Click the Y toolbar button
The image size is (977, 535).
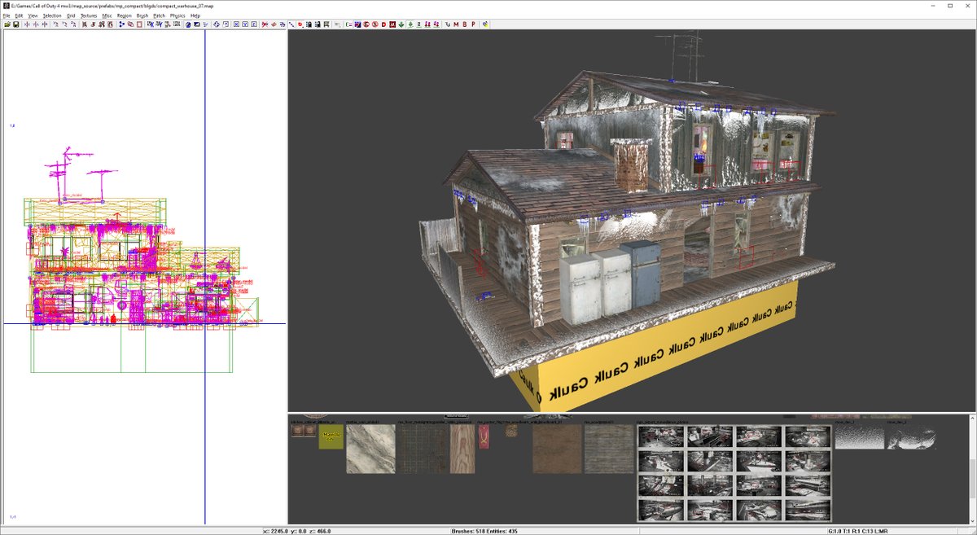[x=247, y=24]
